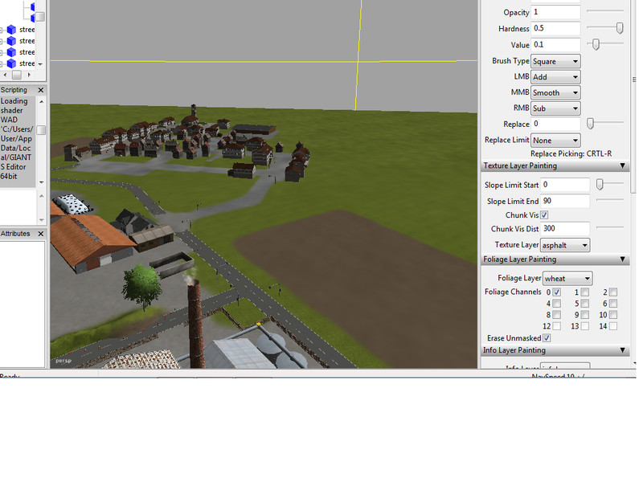The height and width of the screenshot is (482, 643).
Task: Click the Value slider handle
Action: tap(596, 44)
